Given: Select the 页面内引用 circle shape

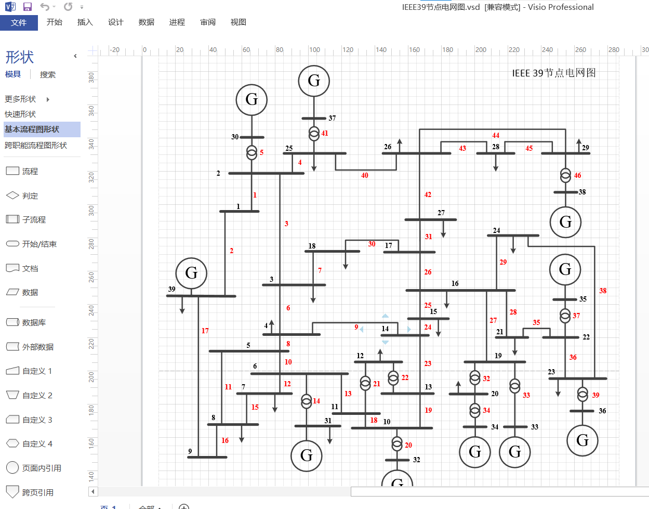Looking at the screenshot, I should 34,468.
